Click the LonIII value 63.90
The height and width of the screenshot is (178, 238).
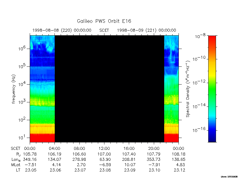105,159
